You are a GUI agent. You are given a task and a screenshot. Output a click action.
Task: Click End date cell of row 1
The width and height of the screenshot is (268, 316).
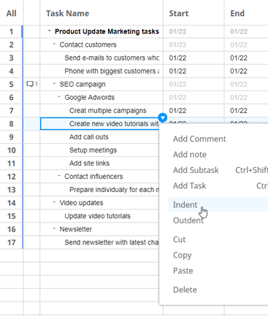246,31
